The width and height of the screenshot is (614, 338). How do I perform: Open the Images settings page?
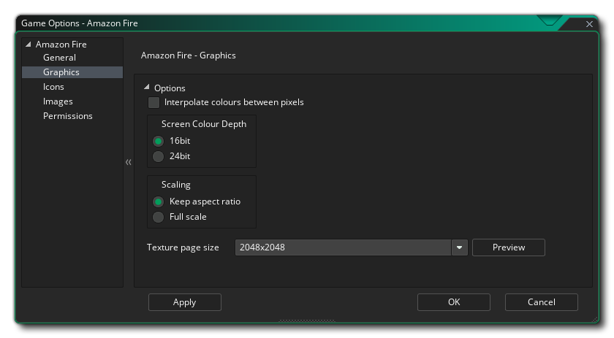point(58,101)
